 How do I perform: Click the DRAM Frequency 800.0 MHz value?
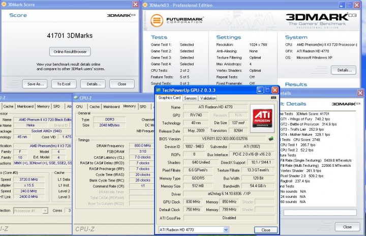(x=142, y=145)
